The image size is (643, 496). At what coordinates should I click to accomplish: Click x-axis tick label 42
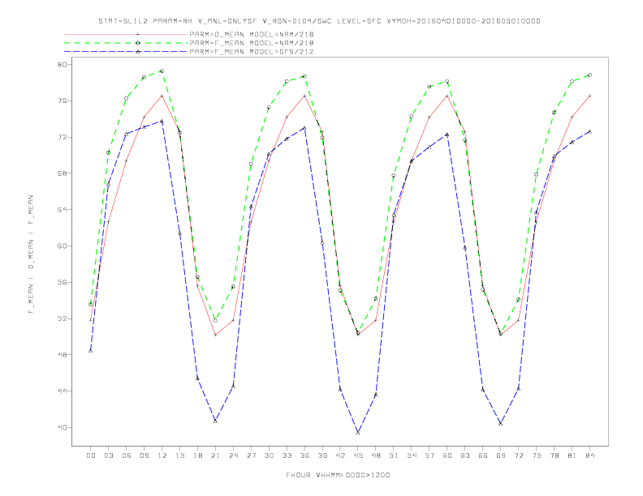click(340, 455)
